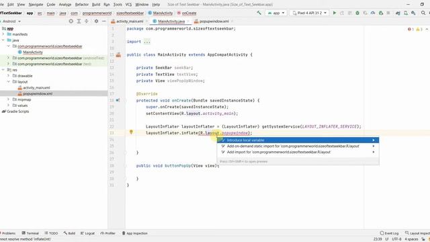Viewport: 430px width, 242px height.
Task: Open the Logcat tool window
Action: tap(87, 233)
